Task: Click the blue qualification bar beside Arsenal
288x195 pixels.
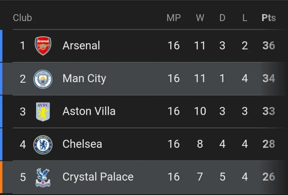Action: pyautogui.click(x=1, y=46)
